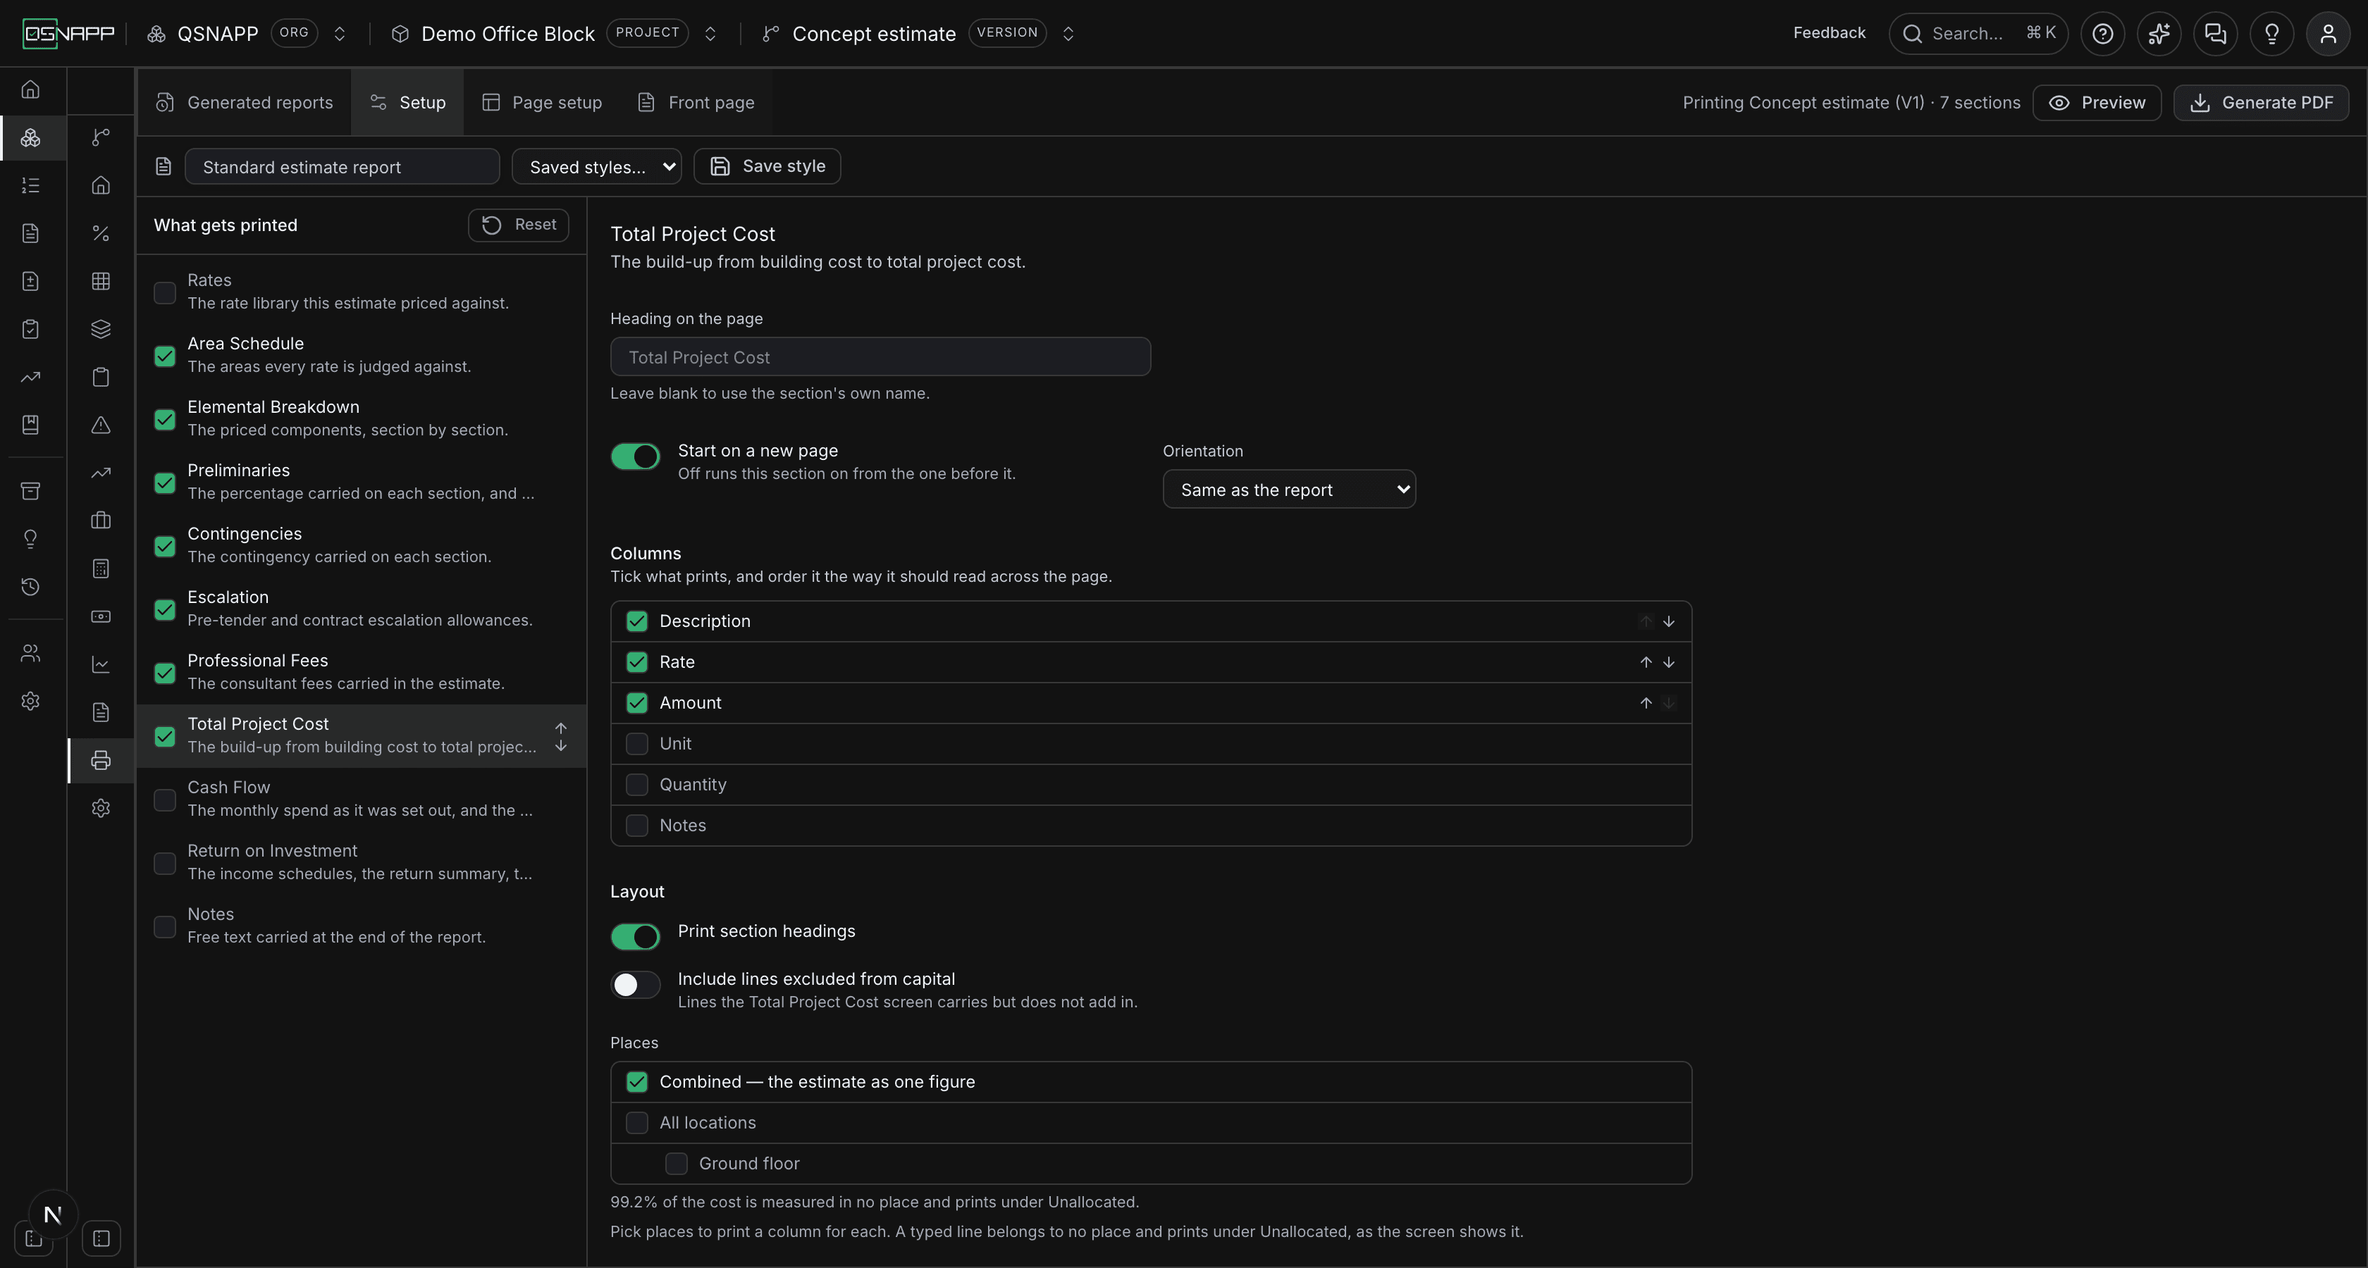The height and width of the screenshot is (1268, 2368).
Task: Expand the Demo Office Block project switcher
Action: pos(710,34)
